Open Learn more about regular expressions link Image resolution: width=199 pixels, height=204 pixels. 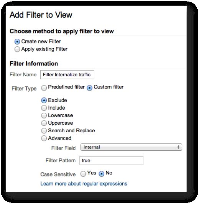click(x=84, y=184)
